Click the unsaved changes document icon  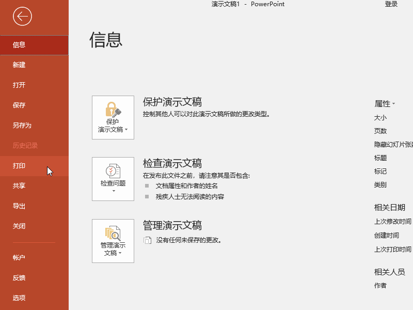pos(147,240)
